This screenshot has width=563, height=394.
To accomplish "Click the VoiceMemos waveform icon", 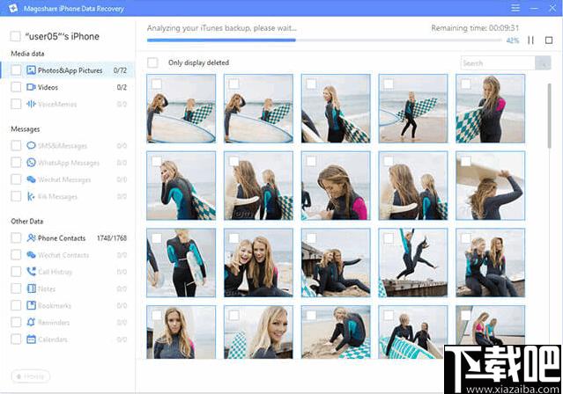I will pos(31,104).
